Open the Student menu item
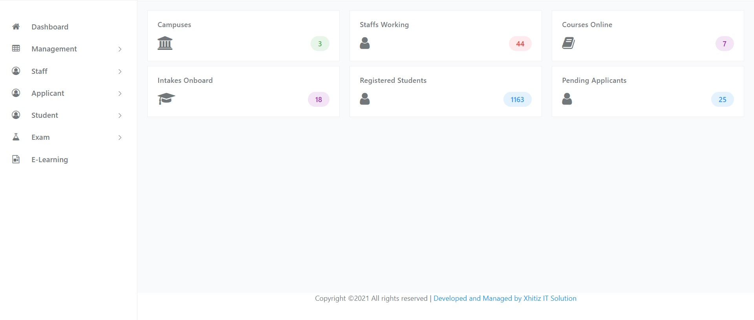The width and height of the screenshot is (754, 320). (x=45, y=115)
